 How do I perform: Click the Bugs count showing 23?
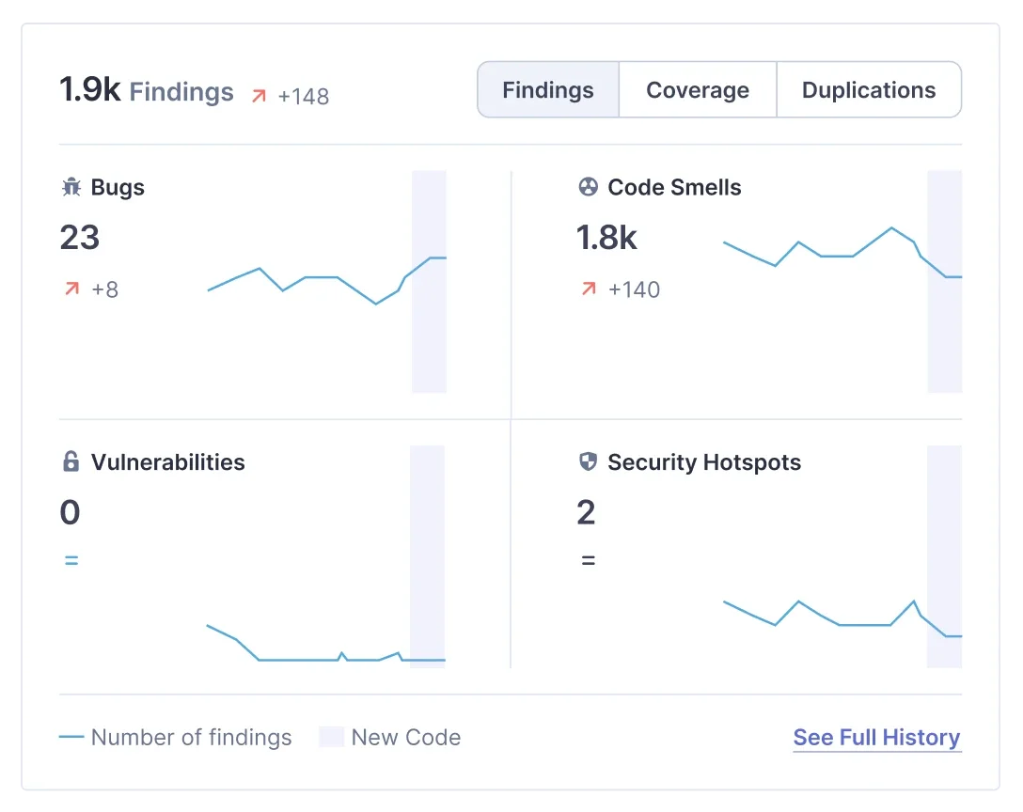click(x=79, y=238)
